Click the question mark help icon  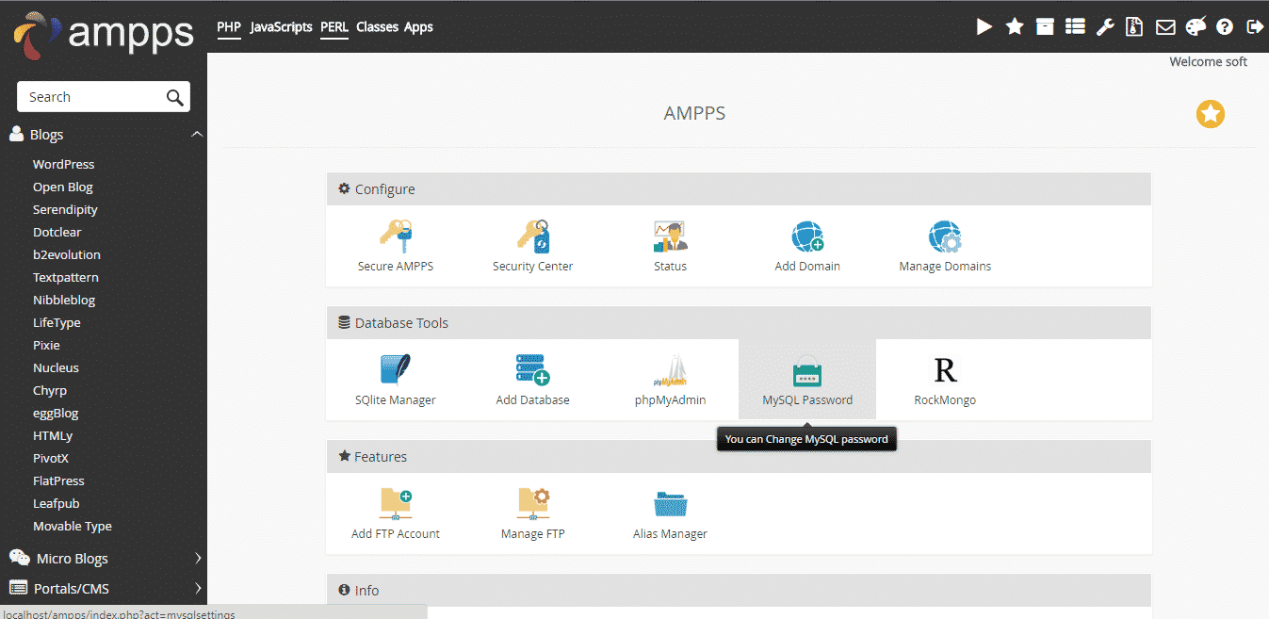[1225, 26]
